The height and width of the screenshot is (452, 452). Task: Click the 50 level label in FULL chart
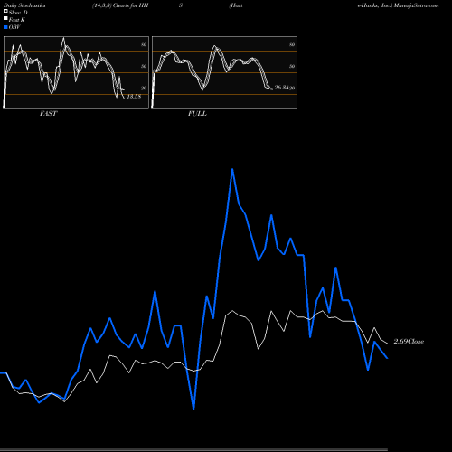click(x=292, y=66)
